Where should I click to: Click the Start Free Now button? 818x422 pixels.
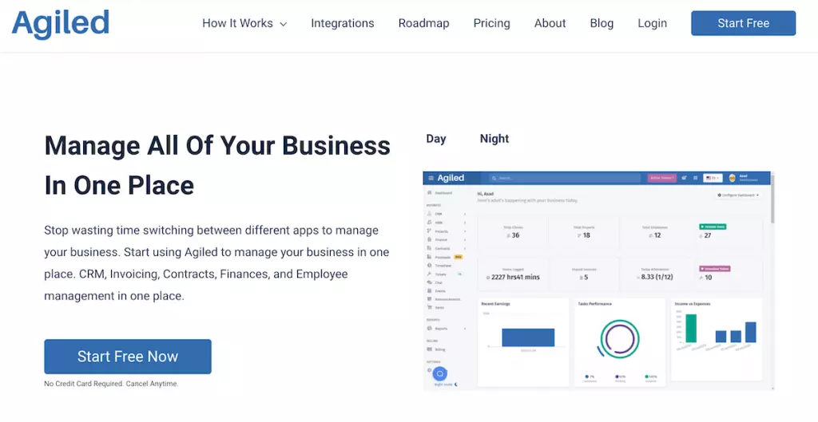128,357
